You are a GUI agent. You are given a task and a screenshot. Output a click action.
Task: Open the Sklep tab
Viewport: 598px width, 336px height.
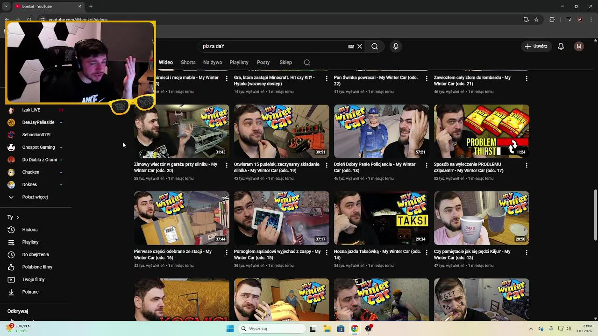point(286,62)
